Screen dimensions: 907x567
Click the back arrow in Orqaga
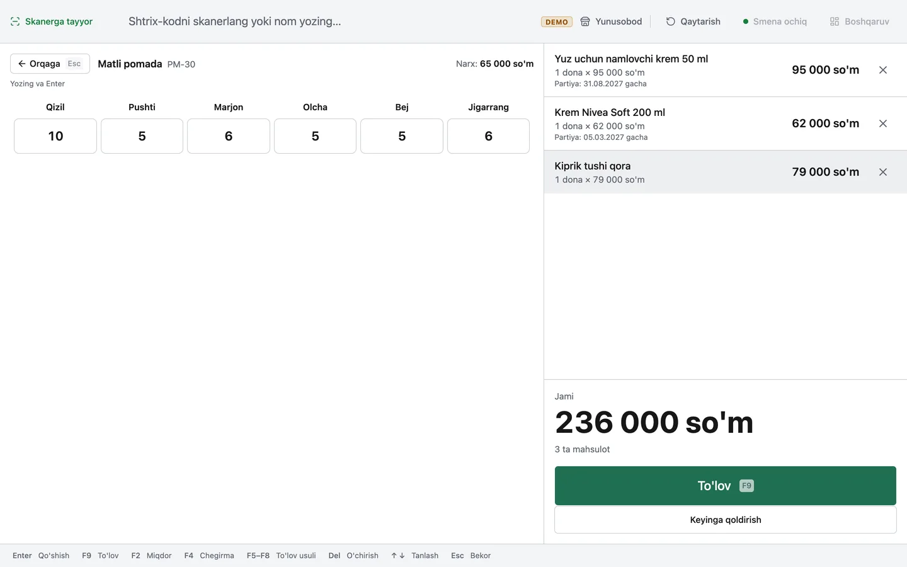(x=22, y=64)
